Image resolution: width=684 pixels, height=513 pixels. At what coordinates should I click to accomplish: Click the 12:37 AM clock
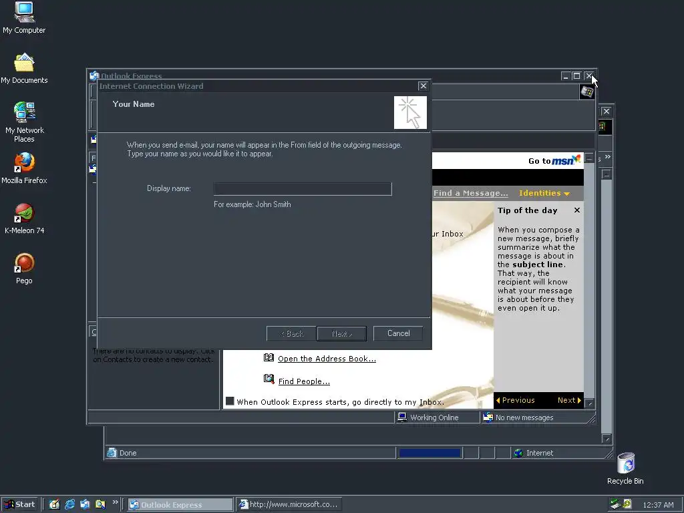pos(658,505)
